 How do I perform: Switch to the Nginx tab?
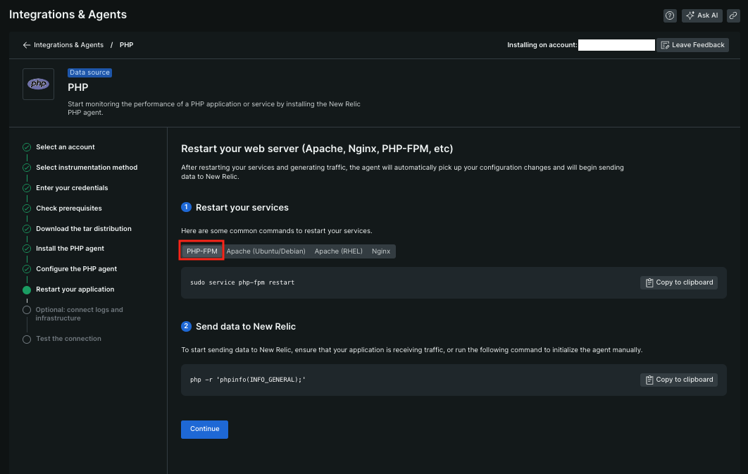pyautogui.click(x=380, y=251)
